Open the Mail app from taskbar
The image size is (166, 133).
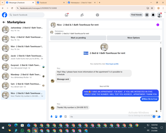tap(29, 125)
